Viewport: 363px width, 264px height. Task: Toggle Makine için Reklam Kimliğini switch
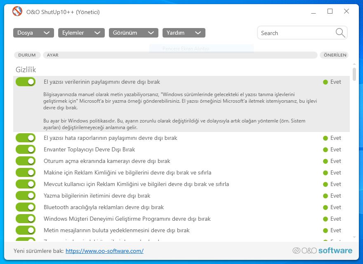coord(26,172)
